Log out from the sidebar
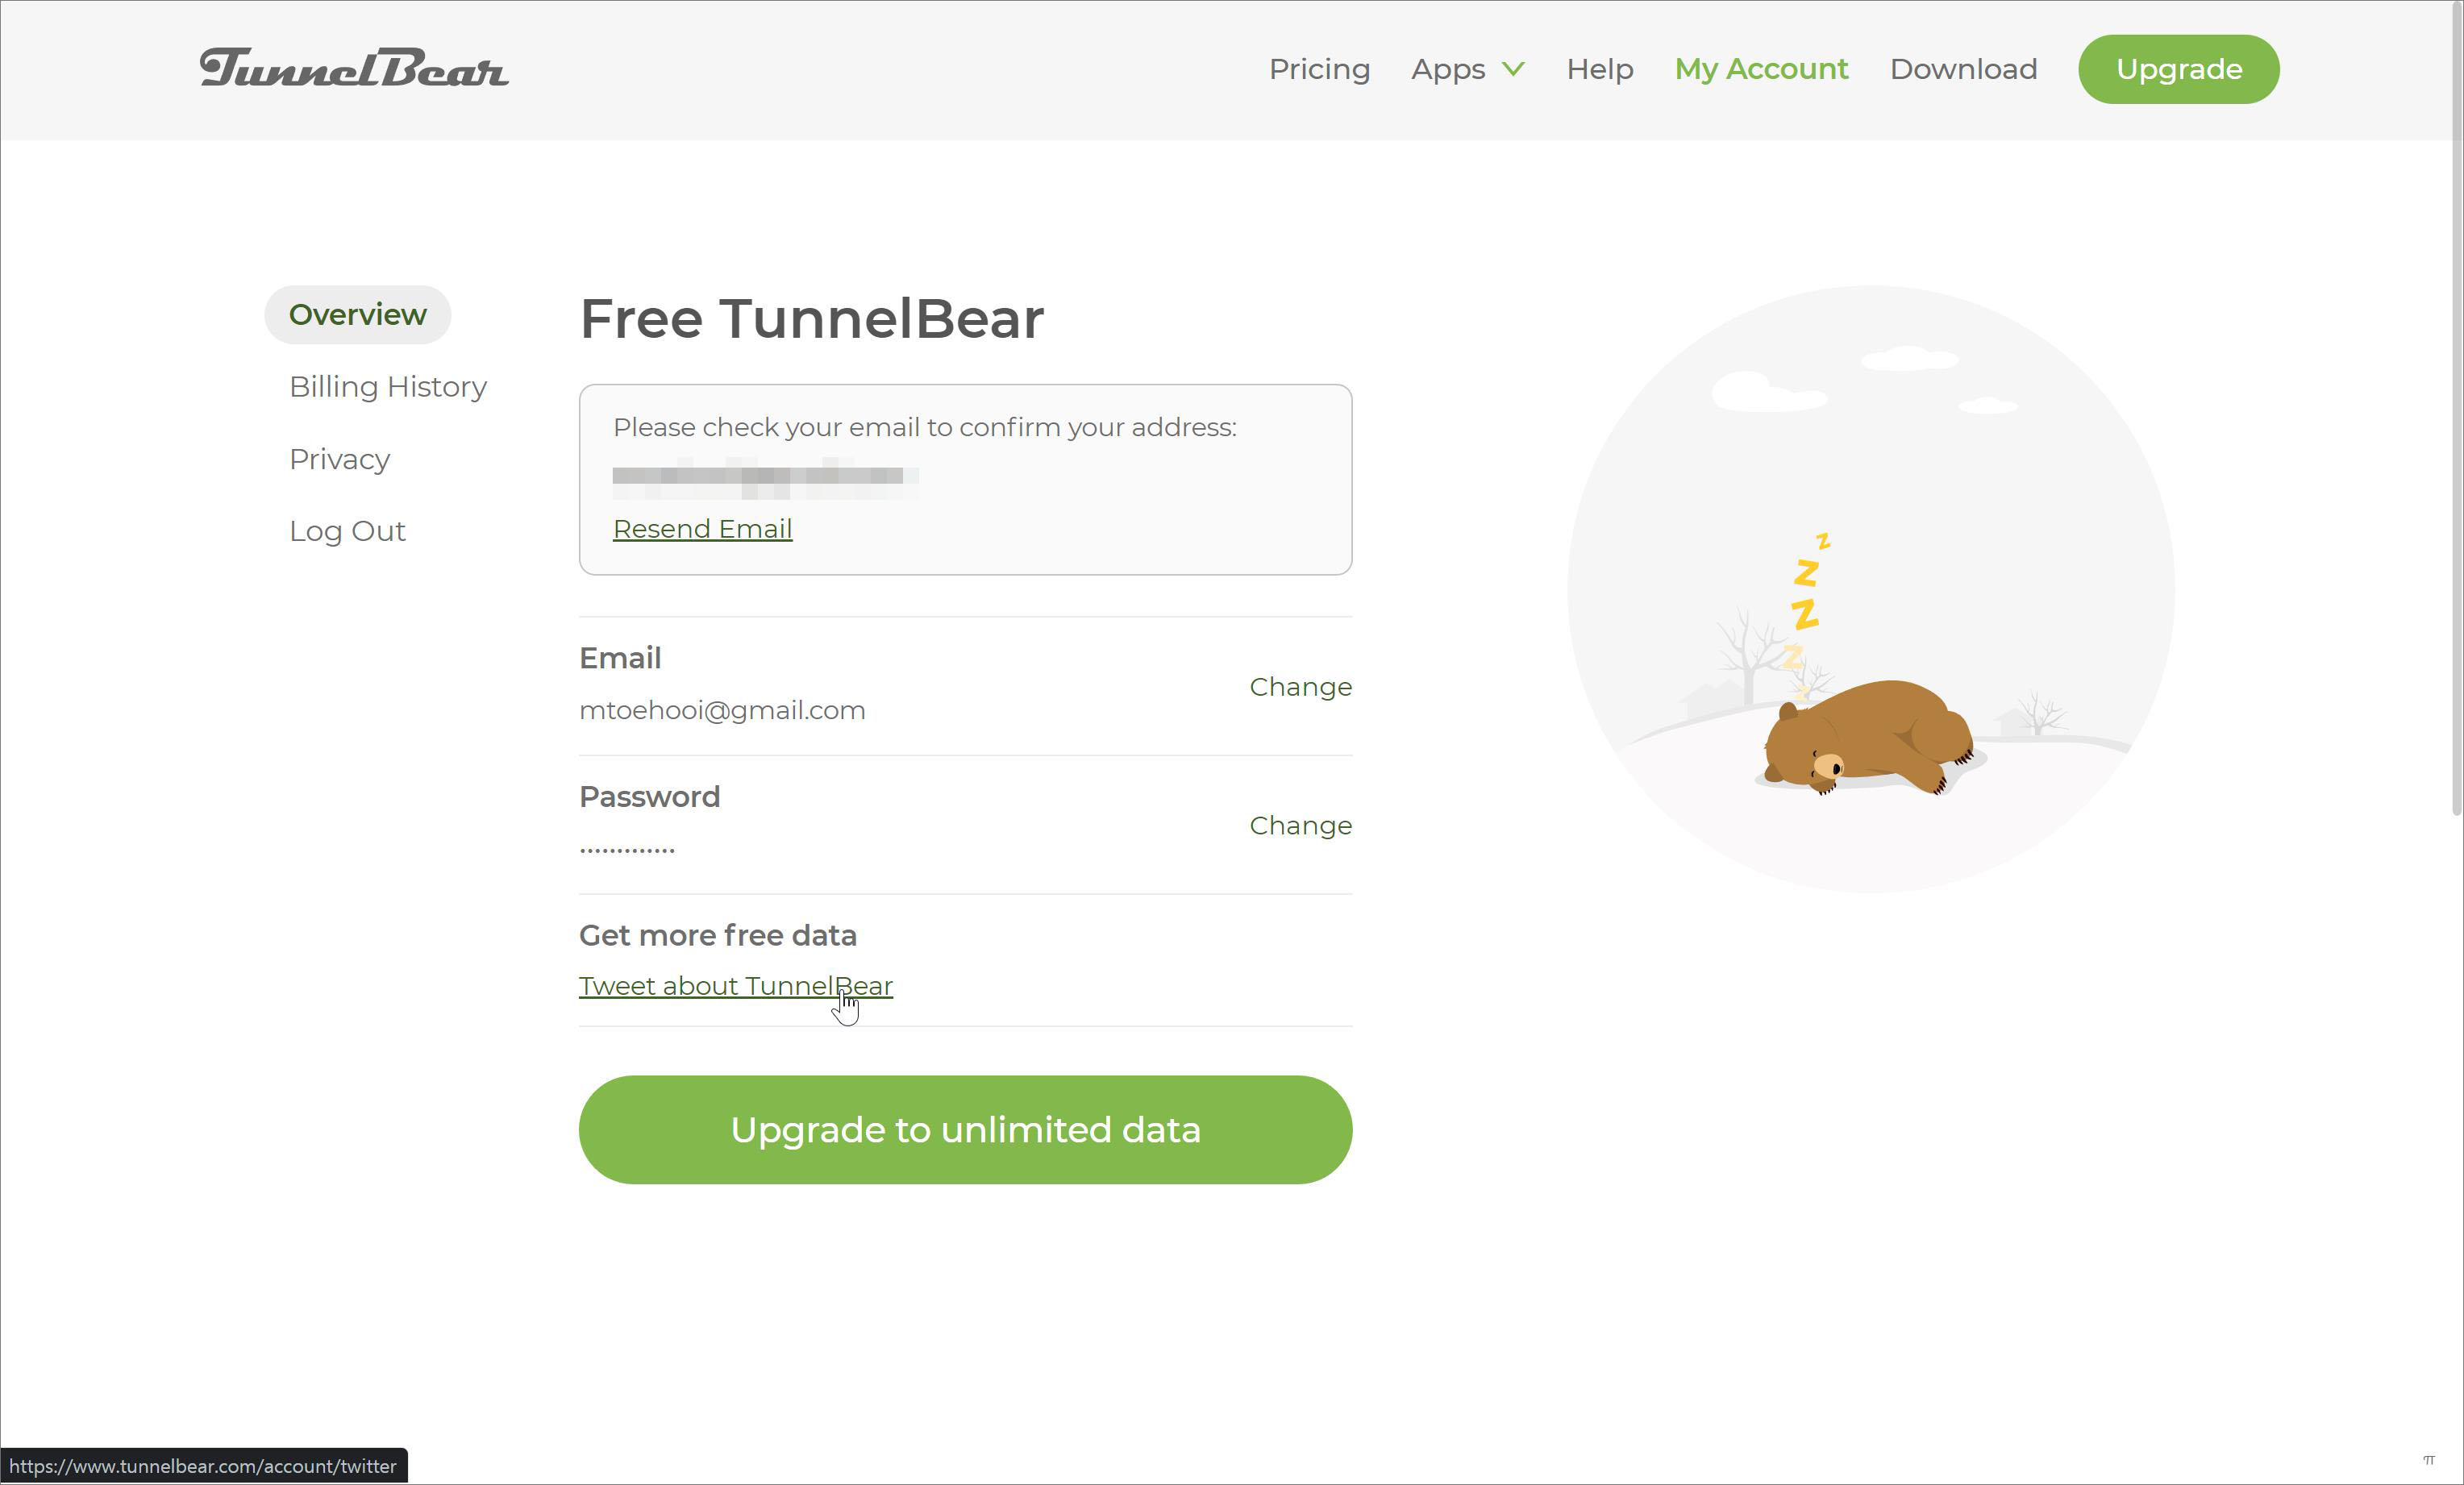This screenshot has height=1485, width=2464. point(346,531)
